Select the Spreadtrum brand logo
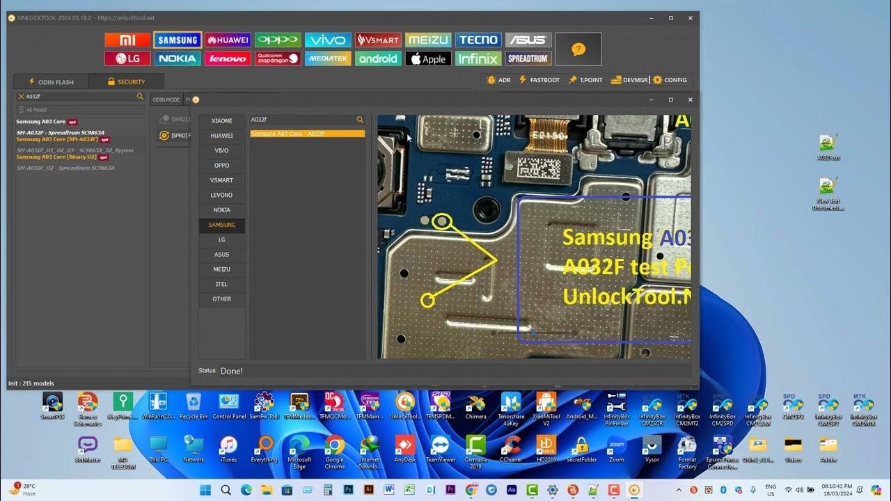Viewport: 891px width, 501px height. [x=528, y=59]
